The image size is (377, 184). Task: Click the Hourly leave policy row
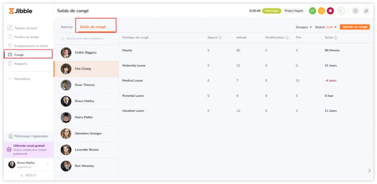(x=246, y=51)
